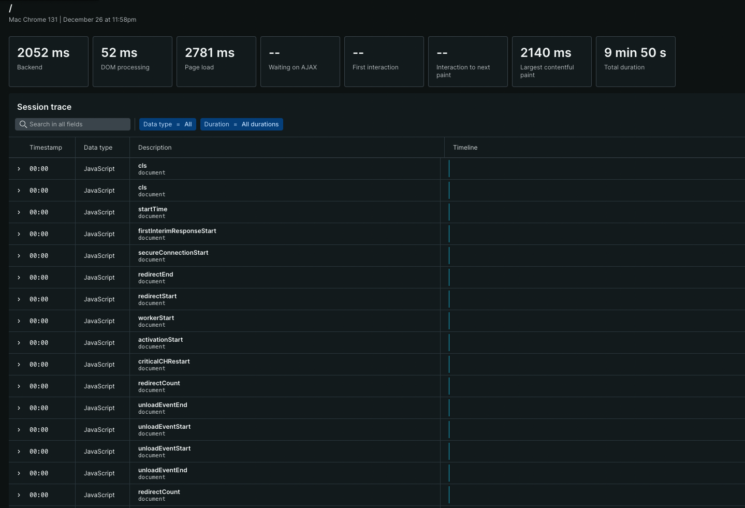Click the firstInterimResponseStart description text
The image size is (745, 508).
click(x=177, y=231)
